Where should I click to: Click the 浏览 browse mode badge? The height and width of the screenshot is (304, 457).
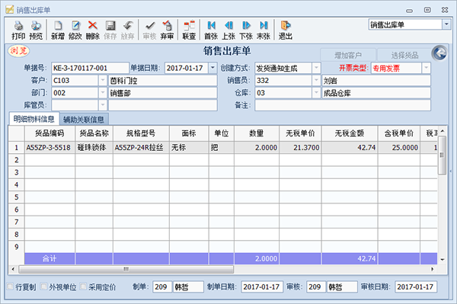[x=18, y=51]
